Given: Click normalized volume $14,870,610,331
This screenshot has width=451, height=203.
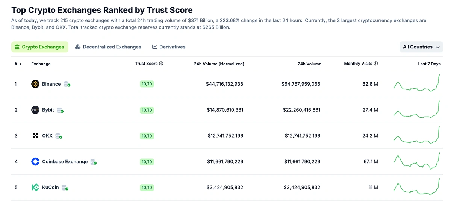Looking at the screenshot, I should point(225,110).
